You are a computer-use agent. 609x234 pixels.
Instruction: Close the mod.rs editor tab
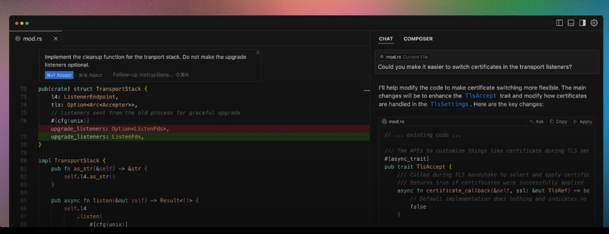point(55,39)
